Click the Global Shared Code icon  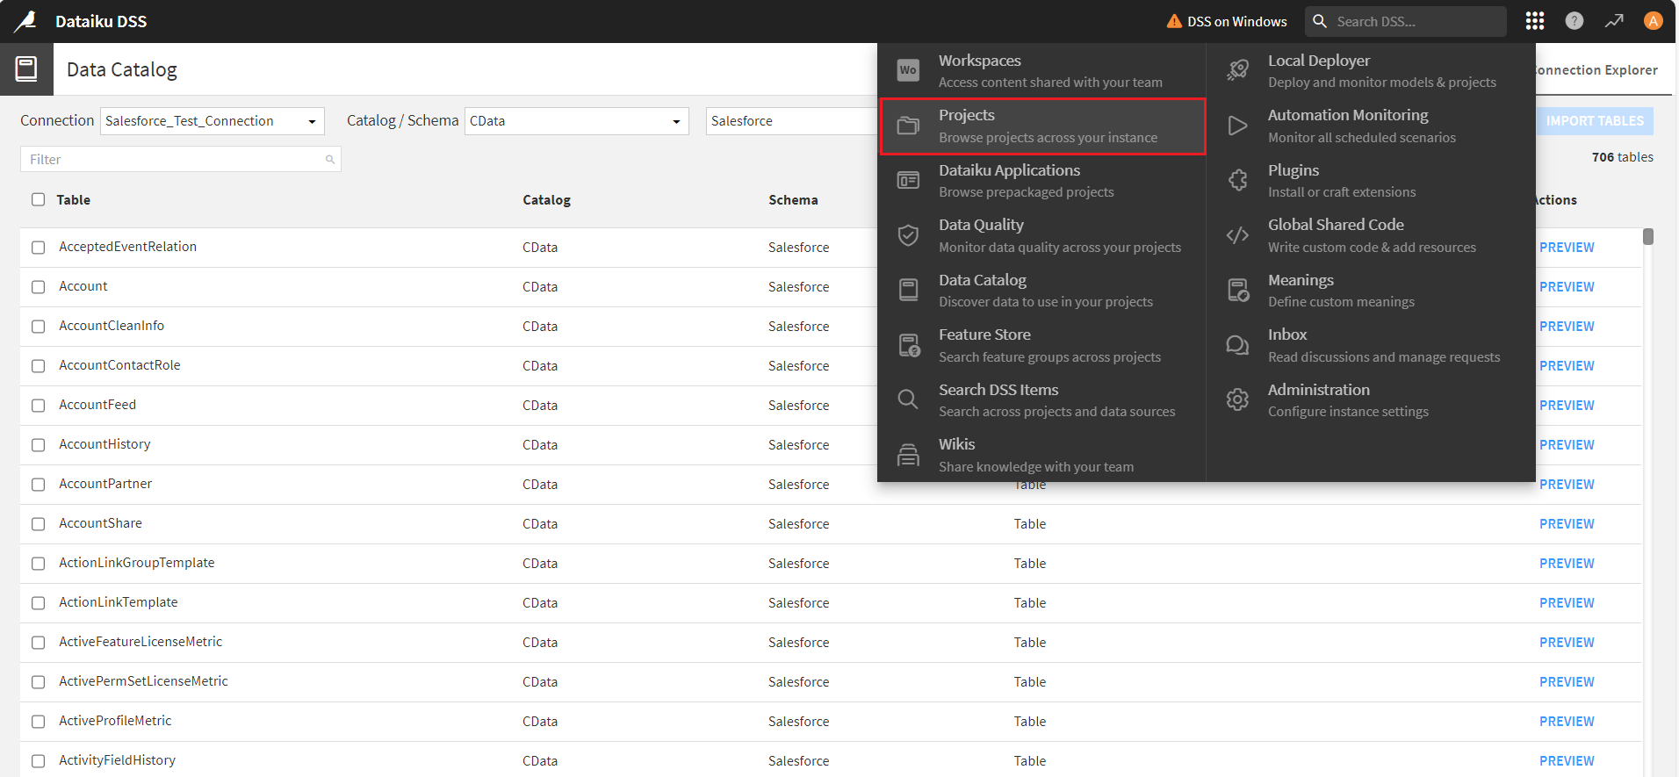(1237, 235)
